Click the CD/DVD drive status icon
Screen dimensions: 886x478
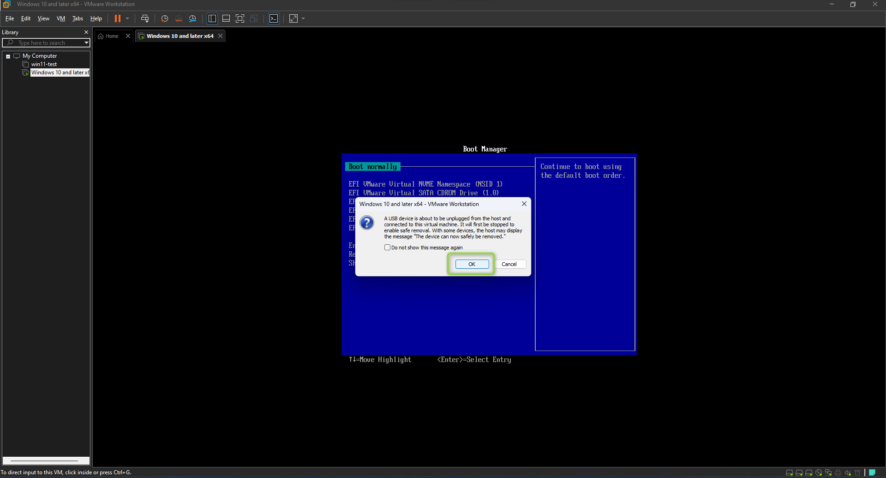coord(819,472)
